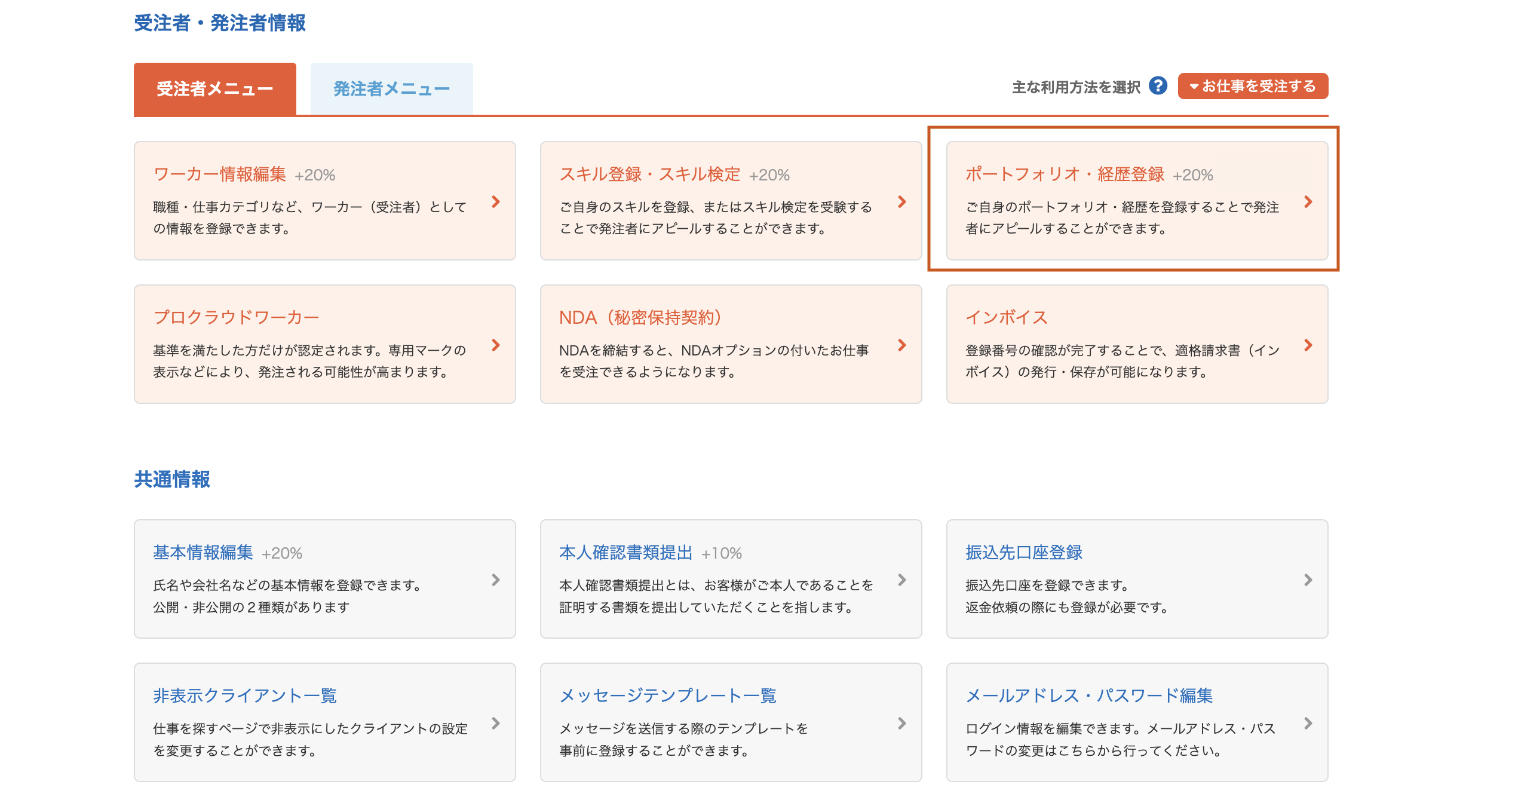Open the 本人確認書類提出 link

tap(625, 552)
